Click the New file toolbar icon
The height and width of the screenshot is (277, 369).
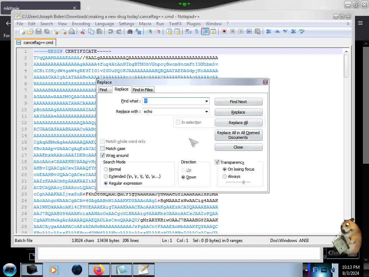click(x=22, y=32)
